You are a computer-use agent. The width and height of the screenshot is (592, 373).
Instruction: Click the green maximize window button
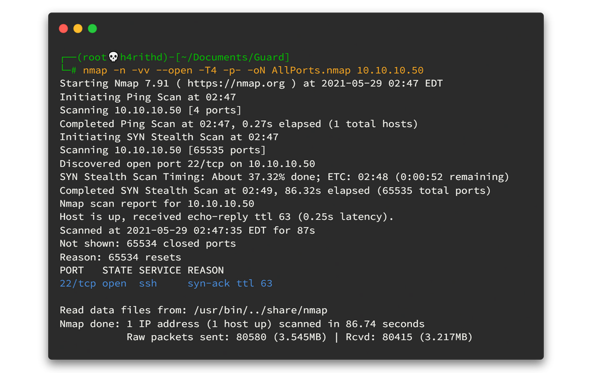tap(92, 28)
